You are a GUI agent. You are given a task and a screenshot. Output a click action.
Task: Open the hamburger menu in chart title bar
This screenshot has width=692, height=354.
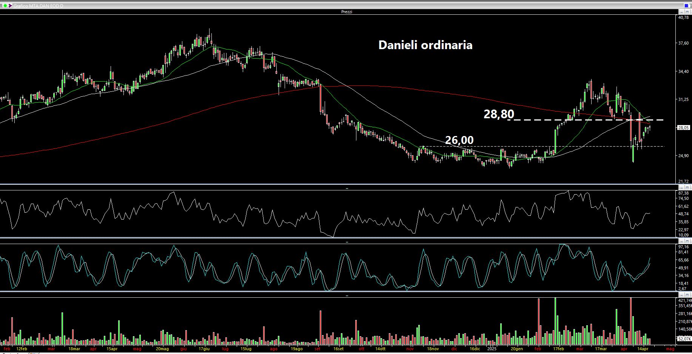(1, 6)
